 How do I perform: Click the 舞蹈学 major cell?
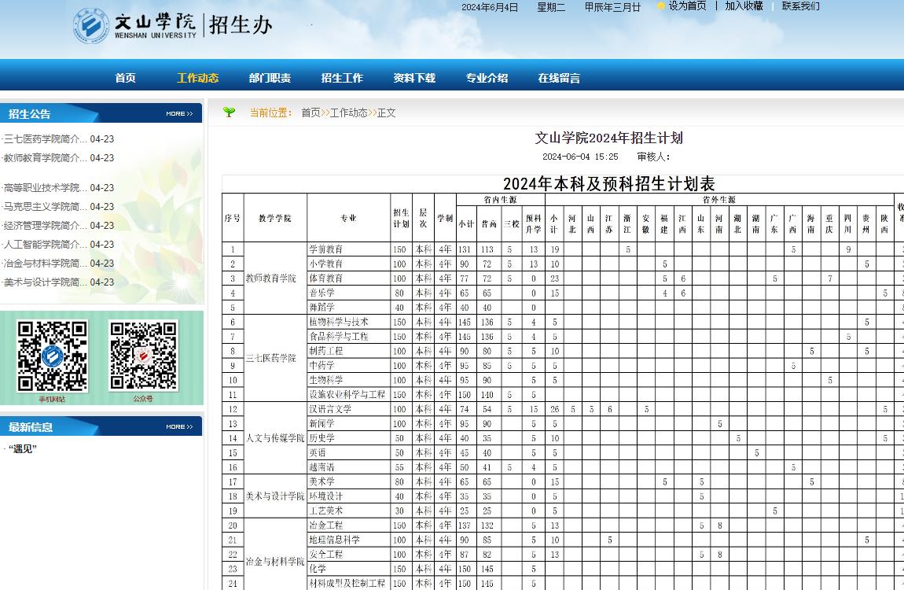pyautogui.click(x=349, y=308)
